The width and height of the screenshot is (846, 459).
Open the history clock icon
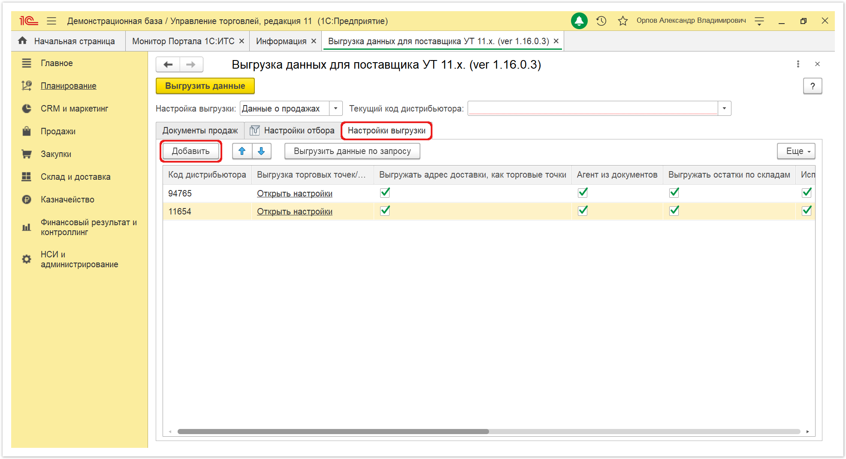(601, 21)
